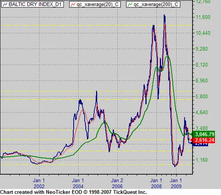This screenshot has height=195, width=221.
Task: Click the blue line icon in Baltic legend
Action: pyautogui.click(x=5, y=5)
